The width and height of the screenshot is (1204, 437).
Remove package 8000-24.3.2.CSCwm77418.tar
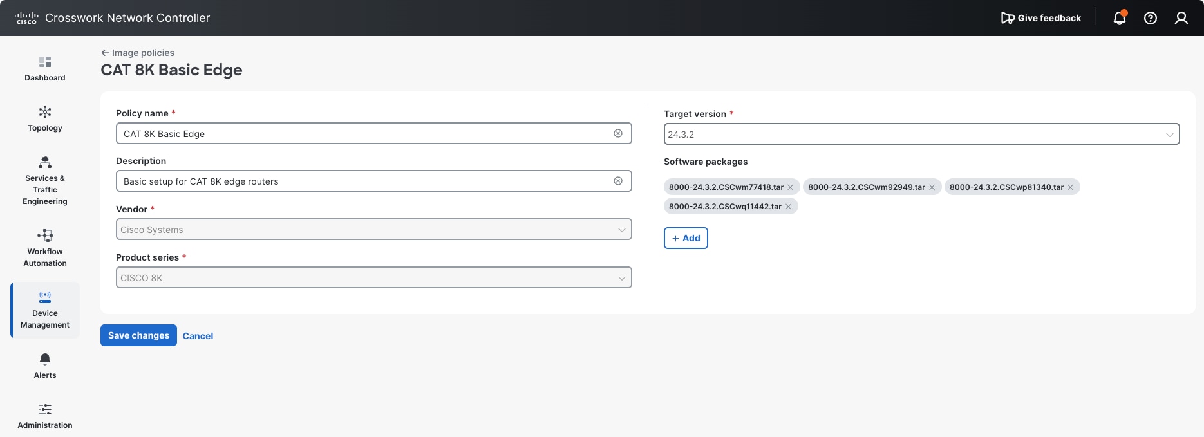pos(791,187)
